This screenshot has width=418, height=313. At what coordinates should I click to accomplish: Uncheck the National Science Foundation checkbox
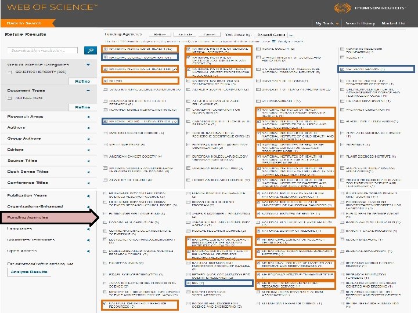click(x=105, y=57)
